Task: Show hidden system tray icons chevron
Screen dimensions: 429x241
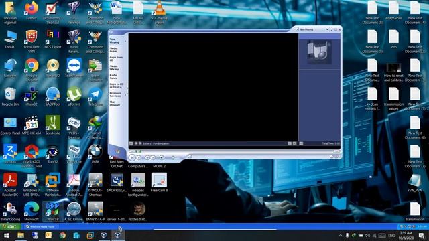Action: (341, 235)
